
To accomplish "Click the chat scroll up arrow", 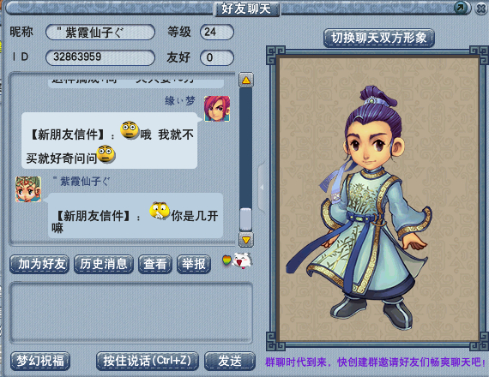I will coord(246,80).
